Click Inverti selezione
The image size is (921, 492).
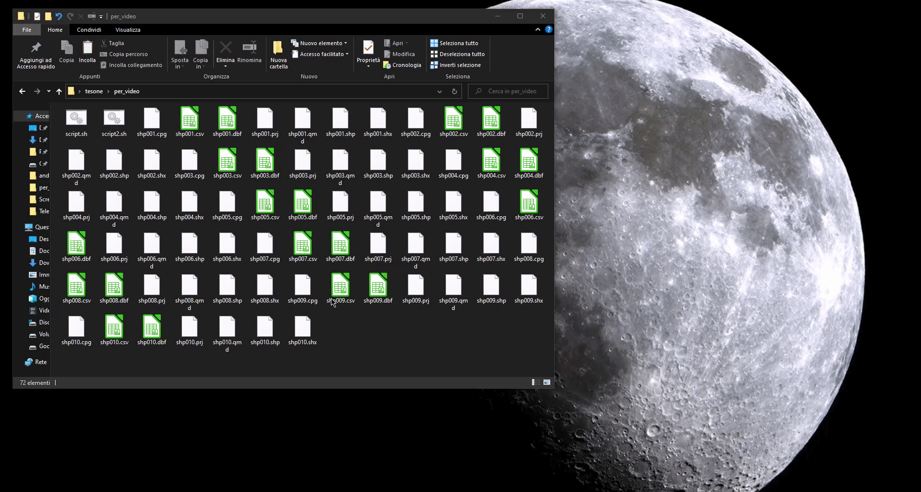456,65
